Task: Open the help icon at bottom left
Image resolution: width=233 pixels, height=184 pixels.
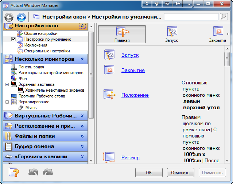Action: pos(13,172)
